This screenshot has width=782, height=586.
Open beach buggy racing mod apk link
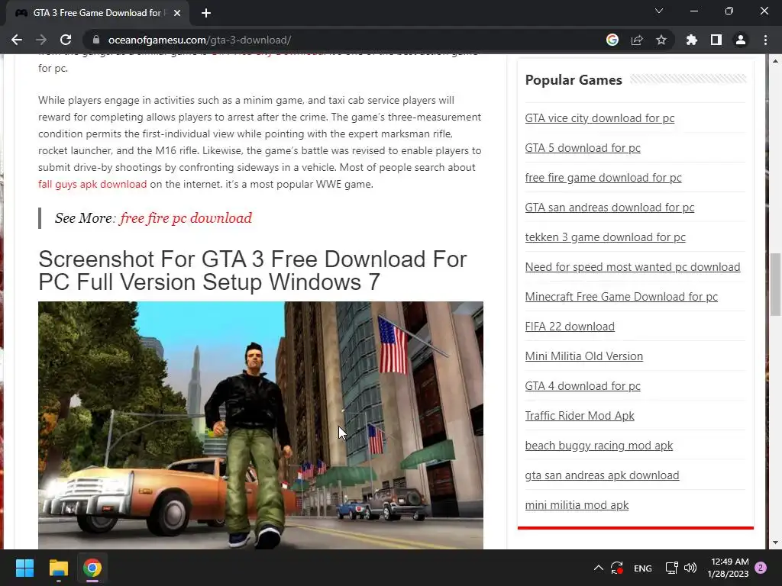tap(599, 446)
